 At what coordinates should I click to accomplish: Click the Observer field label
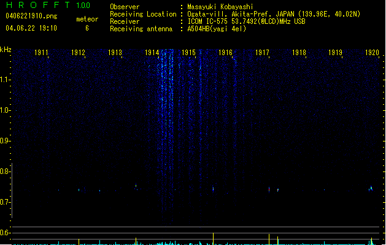(x=125, y=7)
